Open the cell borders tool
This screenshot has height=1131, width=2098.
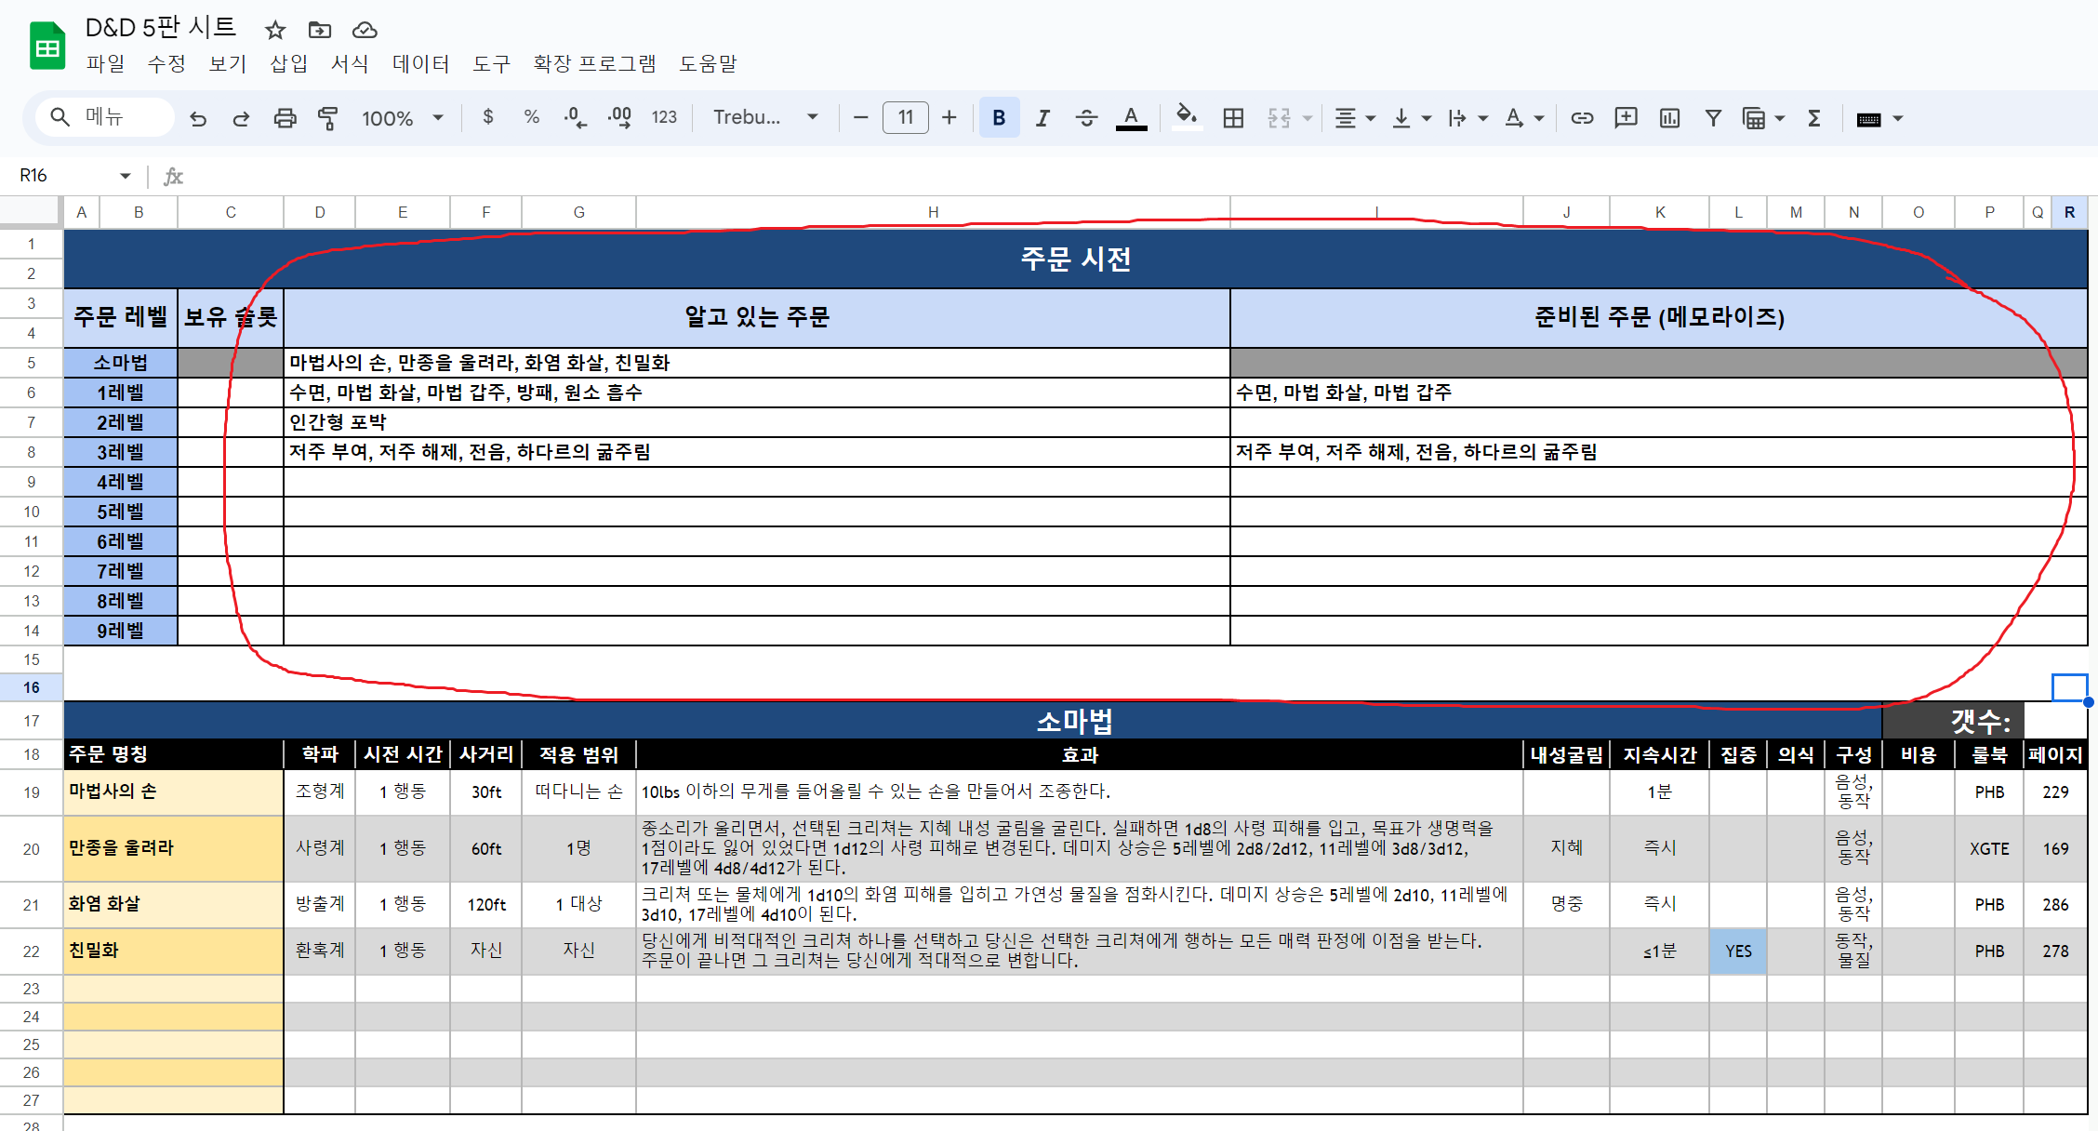click(1233, 118)
